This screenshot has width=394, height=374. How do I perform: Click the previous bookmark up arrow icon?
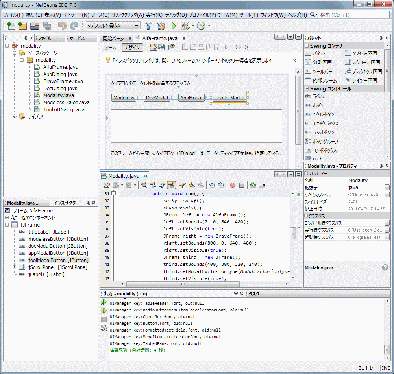(182, 185)
